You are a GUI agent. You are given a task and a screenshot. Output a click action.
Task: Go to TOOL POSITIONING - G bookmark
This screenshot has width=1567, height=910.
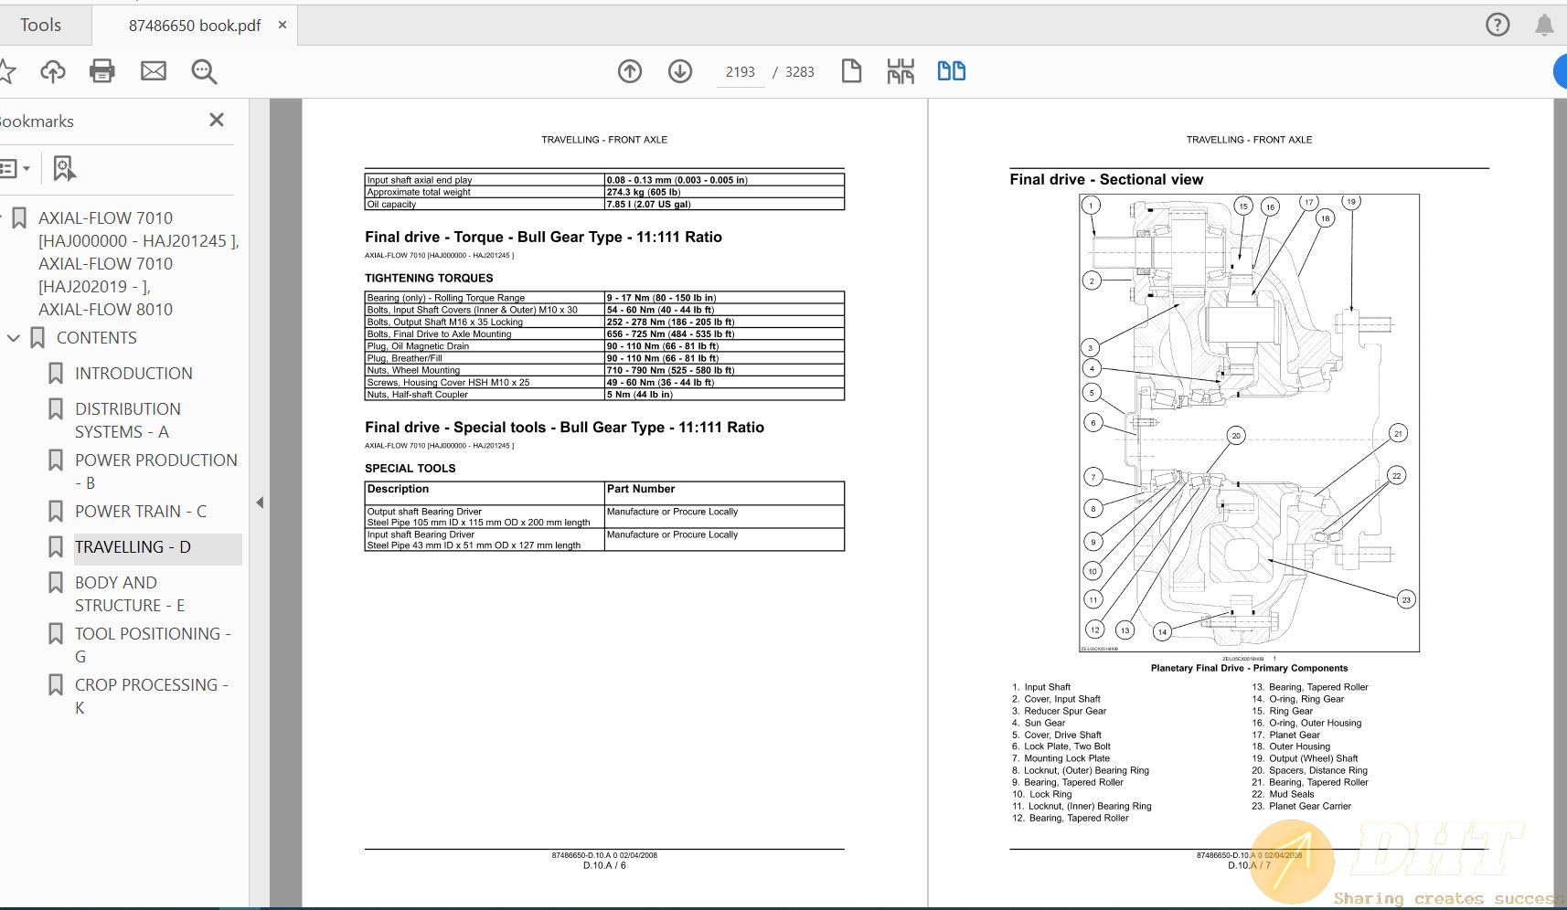click(152, 645)
